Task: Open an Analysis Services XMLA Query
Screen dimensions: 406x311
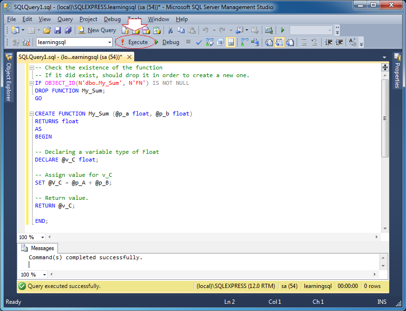Action: point(157,31)
